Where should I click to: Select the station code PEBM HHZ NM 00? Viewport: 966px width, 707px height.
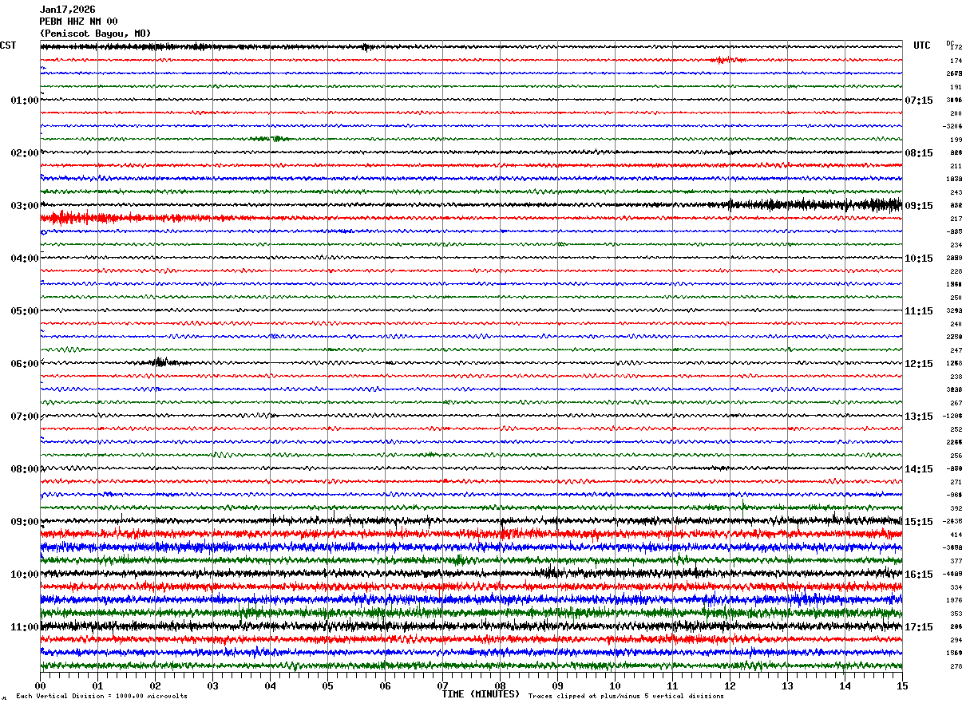[x=78, y=22]
